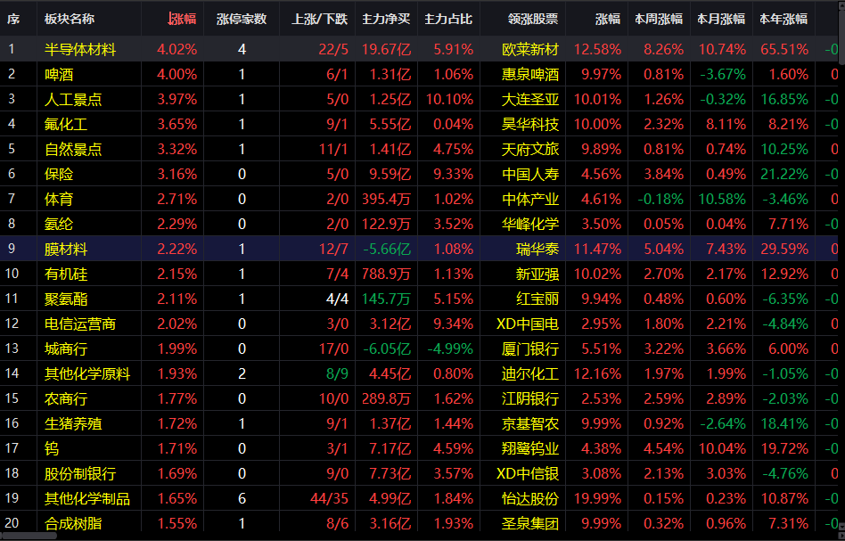The image size is (845, 541).
Task: Select the 有机硅 sector
Action: tap(66, 275)
